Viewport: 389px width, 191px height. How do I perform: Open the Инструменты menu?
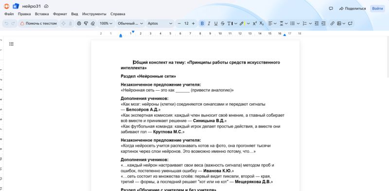[x=94, y=14]
